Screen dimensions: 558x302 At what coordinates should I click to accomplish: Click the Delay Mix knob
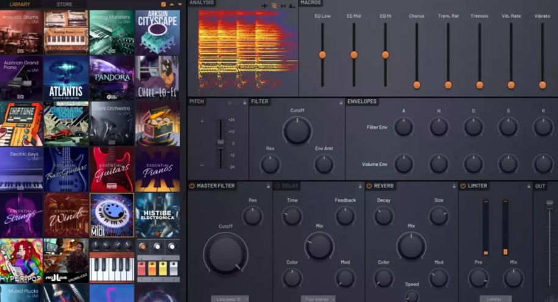319,246
